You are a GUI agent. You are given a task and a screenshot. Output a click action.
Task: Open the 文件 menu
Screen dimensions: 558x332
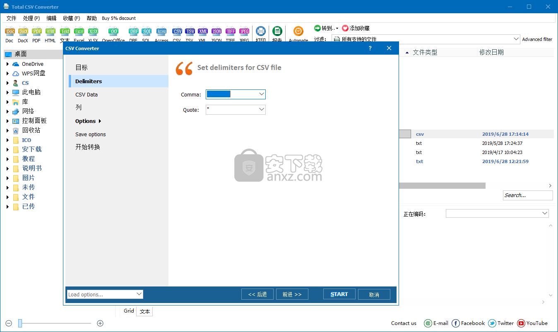click(12, 18)
